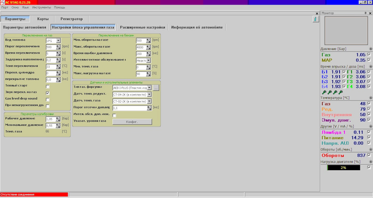Collapse the Нагрузка двигателя section
373x198 pixels.
tap(370, 162)
